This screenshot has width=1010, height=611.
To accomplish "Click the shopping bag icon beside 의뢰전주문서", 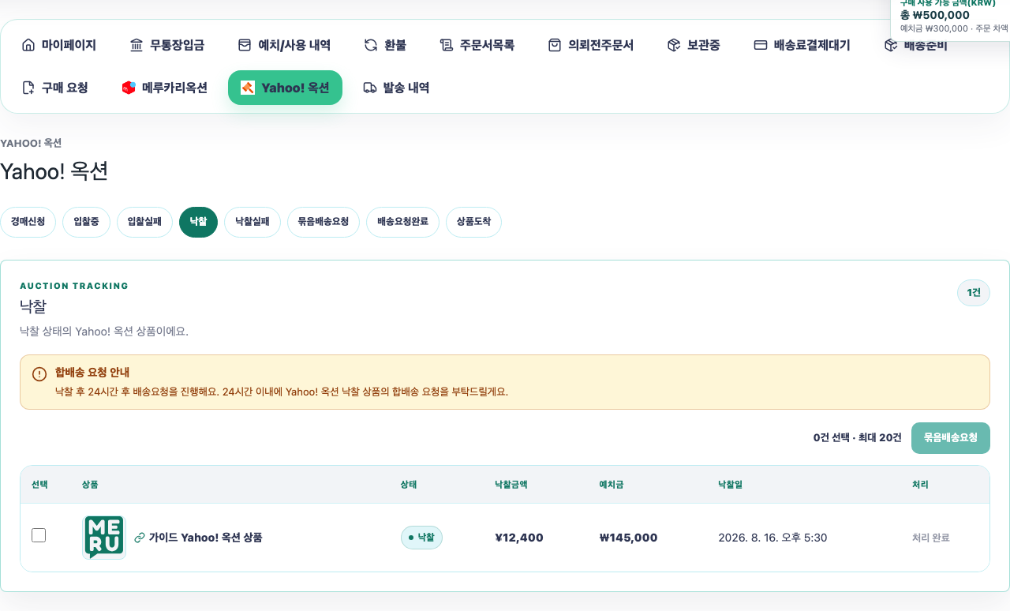I will (x=555, y=45).
